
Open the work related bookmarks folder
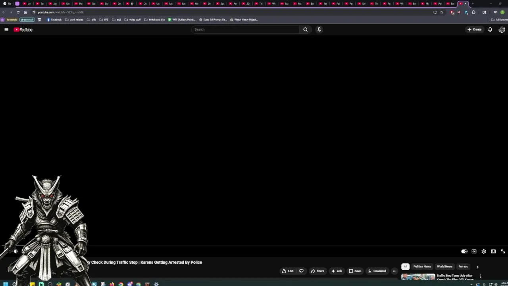(x=74, y=19)
